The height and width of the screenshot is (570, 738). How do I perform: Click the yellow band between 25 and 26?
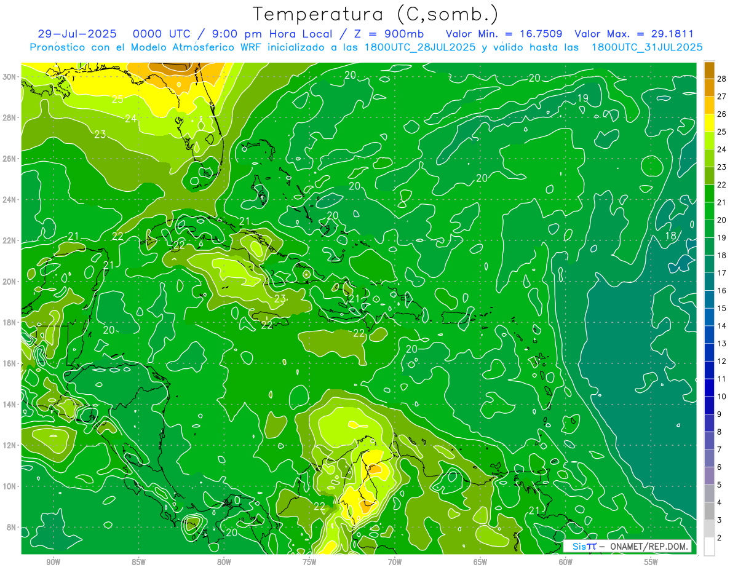pos(709,123)
